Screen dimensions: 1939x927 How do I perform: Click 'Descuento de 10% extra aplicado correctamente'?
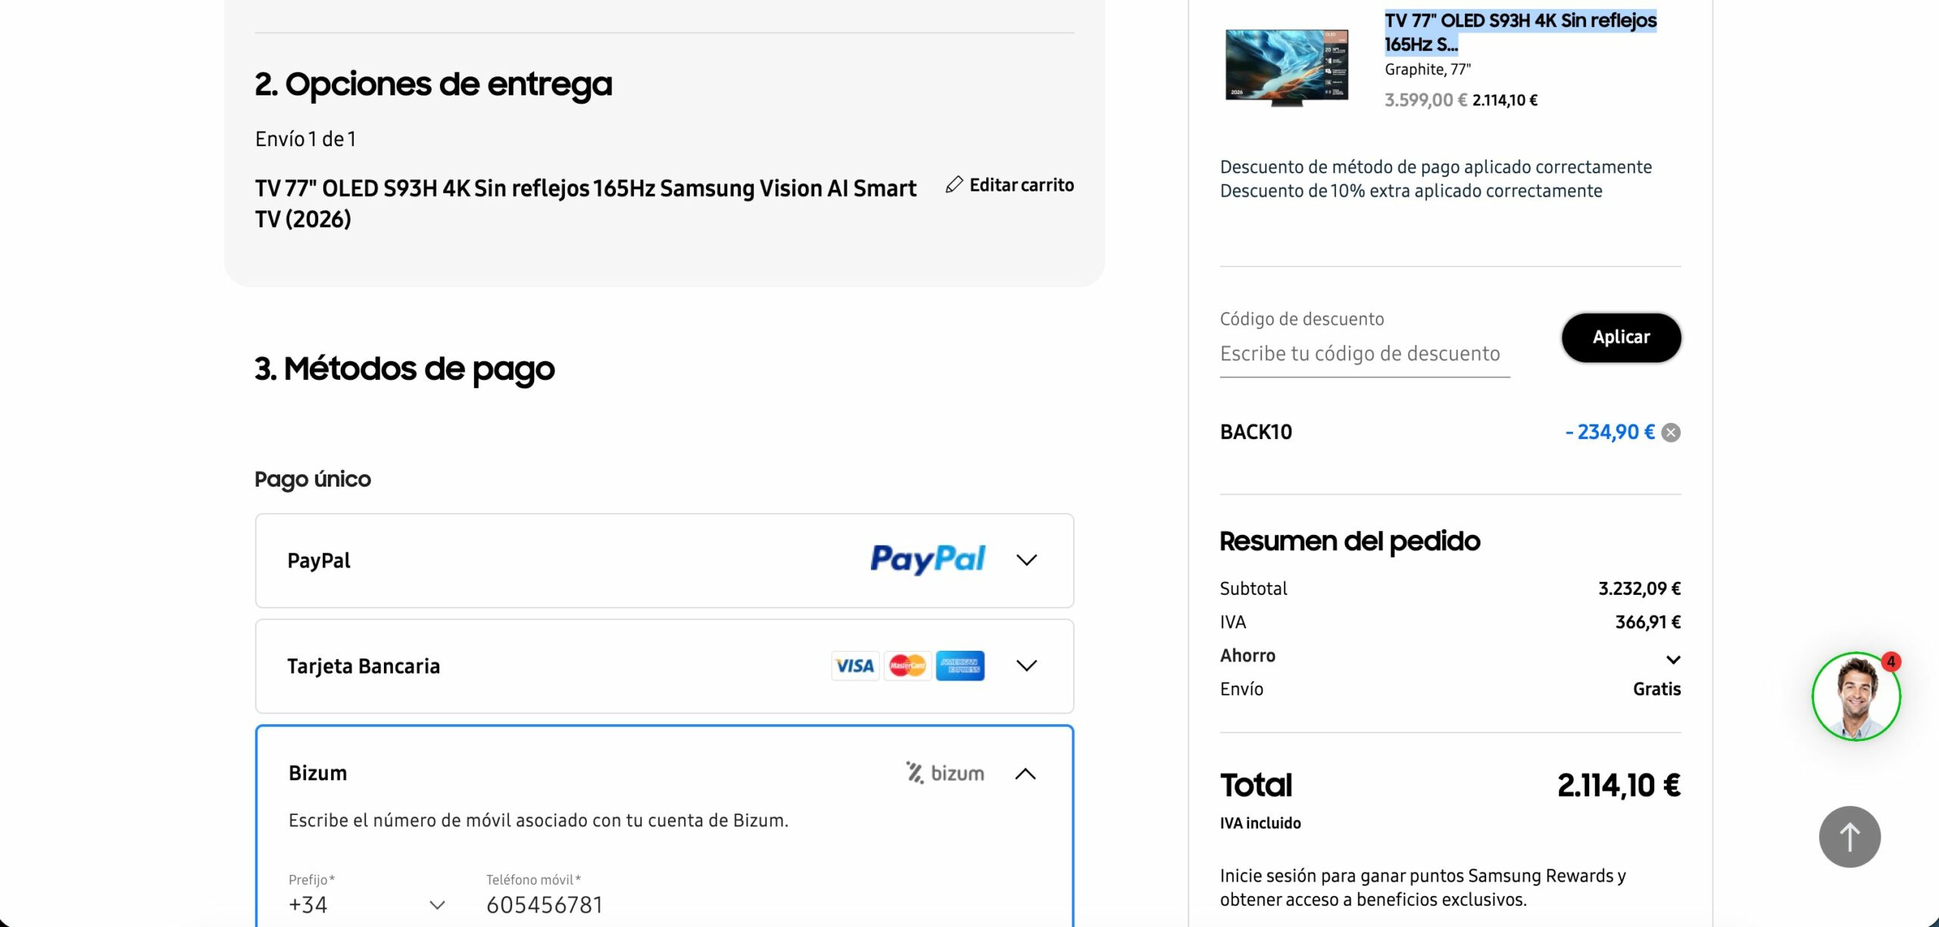tap(1411, 191)
